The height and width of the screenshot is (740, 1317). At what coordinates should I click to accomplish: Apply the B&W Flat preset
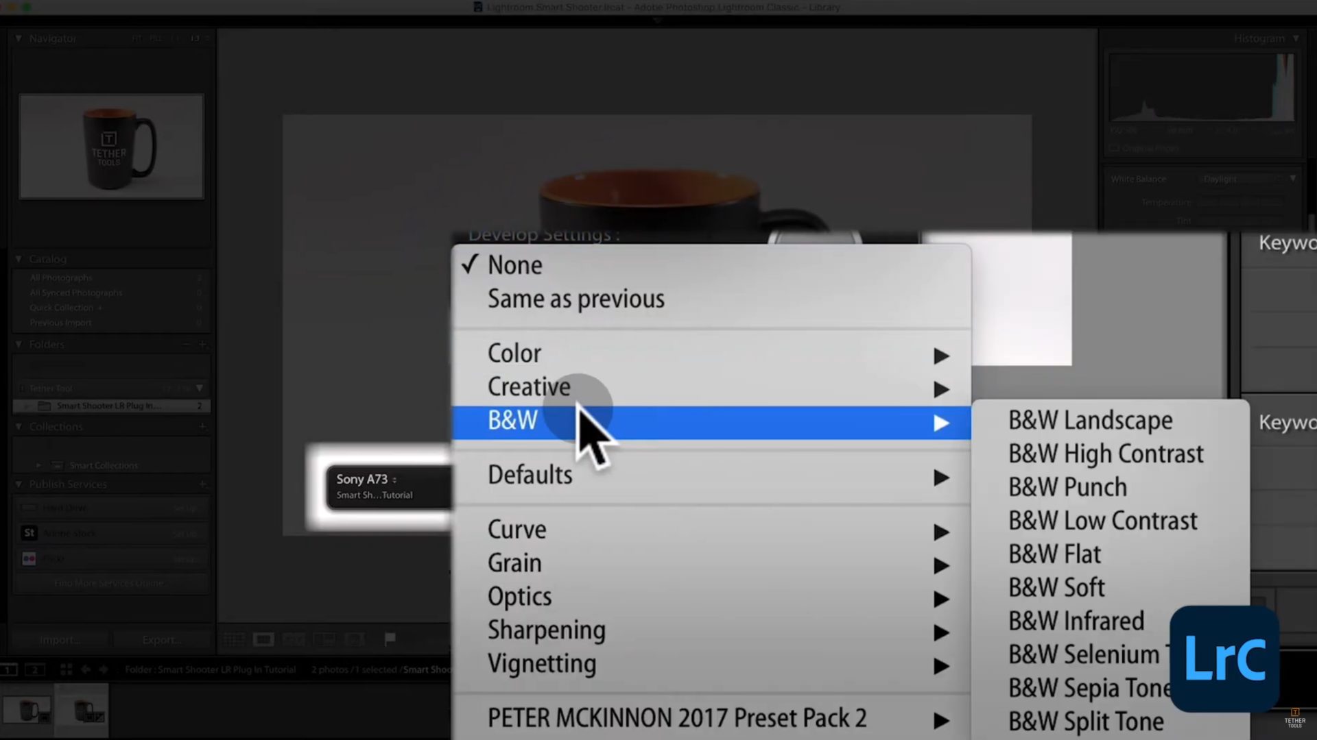click(1111, 554)
